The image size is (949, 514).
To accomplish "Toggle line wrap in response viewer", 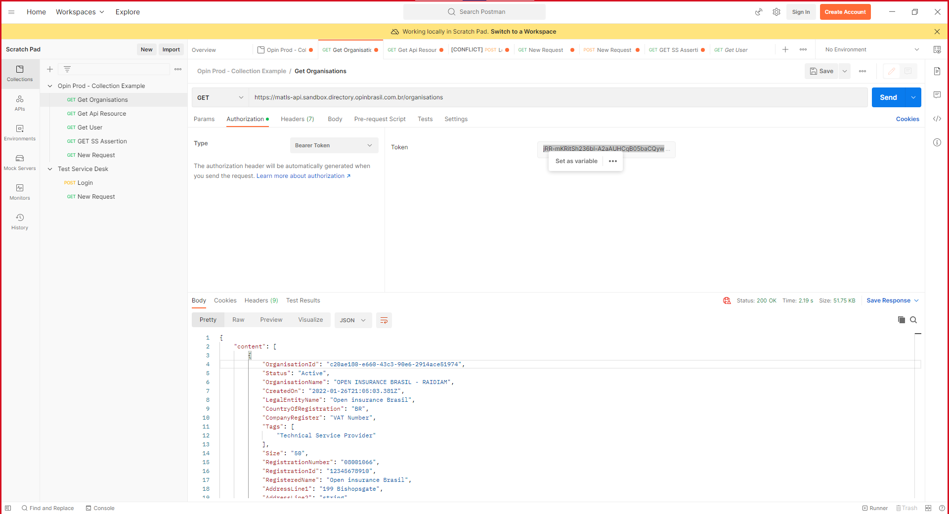I will 384,320.
